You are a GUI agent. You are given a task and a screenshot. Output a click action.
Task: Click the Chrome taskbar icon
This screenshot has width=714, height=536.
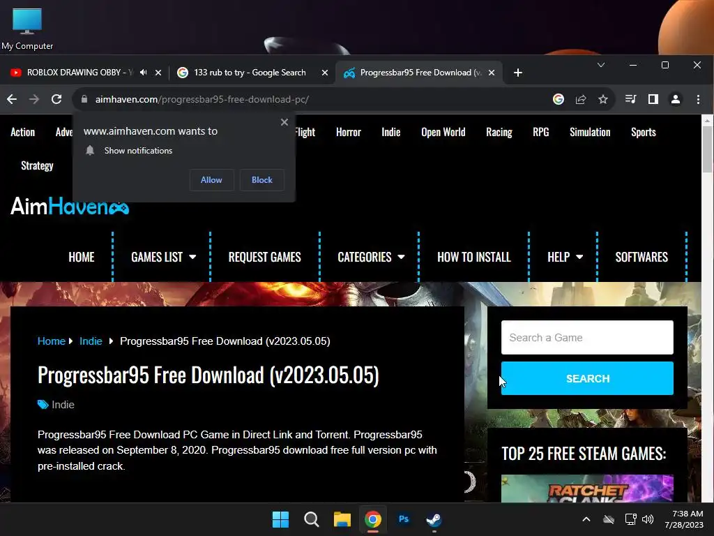[x=372, y=519]
